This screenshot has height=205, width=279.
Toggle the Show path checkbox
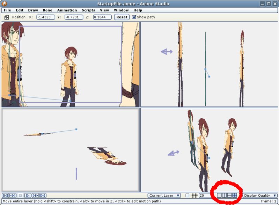pyautogui.click(x=134, y=17)
